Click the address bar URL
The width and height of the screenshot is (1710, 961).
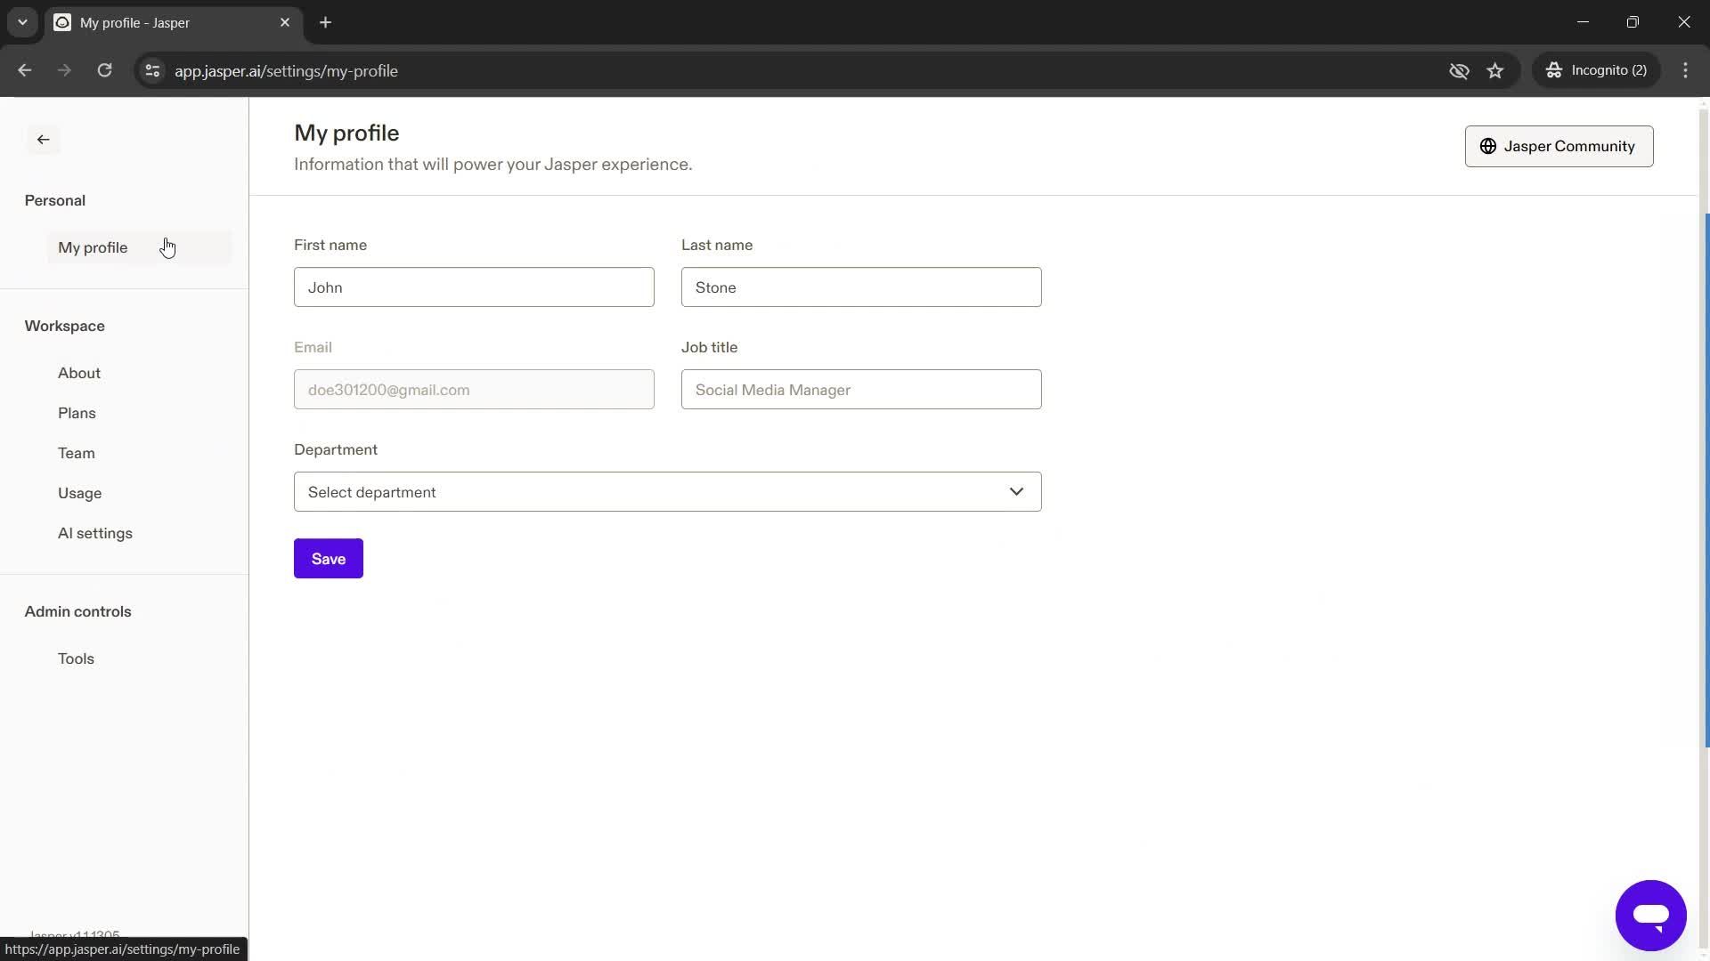286,71
